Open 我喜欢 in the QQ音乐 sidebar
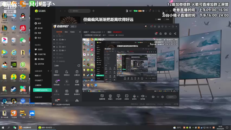Screen dimensions: 231x130 pyautogui.click(x=39, y=49)
